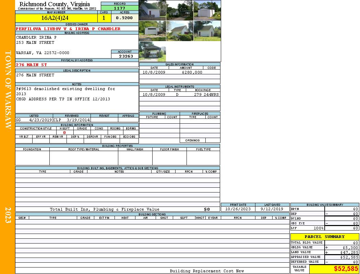The image size is (360, 274).
Task: Open photo of white building behind wooden fence
Action: click(152, 10)
